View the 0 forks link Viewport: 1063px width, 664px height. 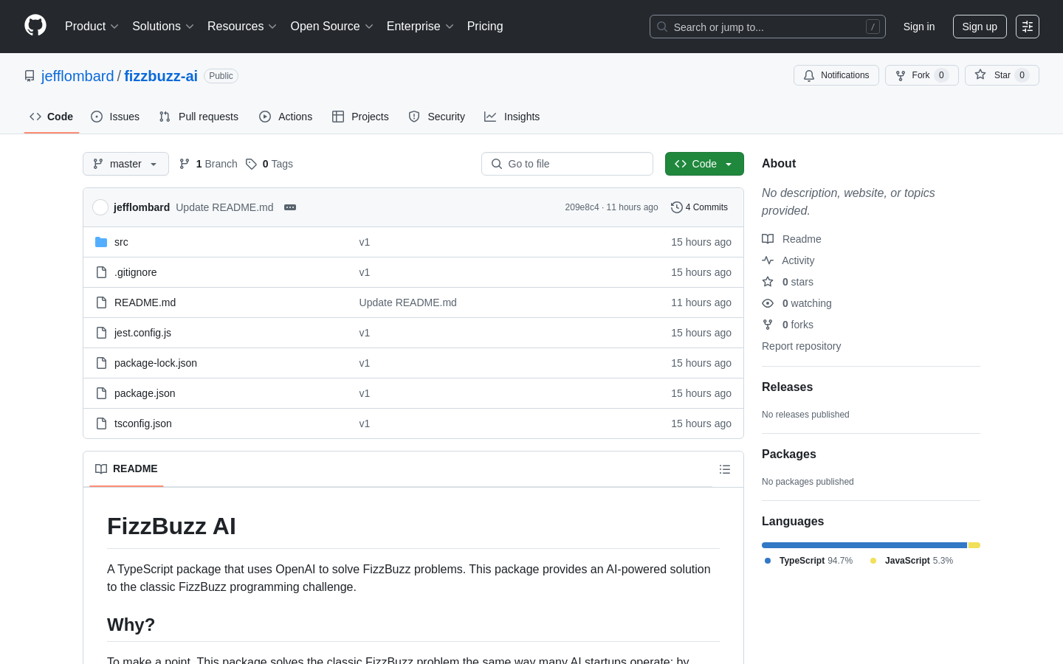click(788, 325)
